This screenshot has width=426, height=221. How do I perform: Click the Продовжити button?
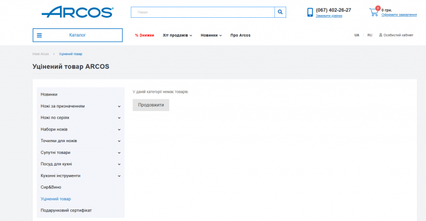pos(151,105)
